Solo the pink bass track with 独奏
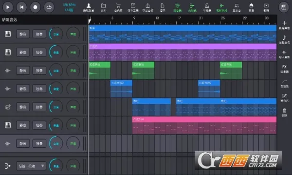Screen dimensions: 292x175 click(39, 125)
